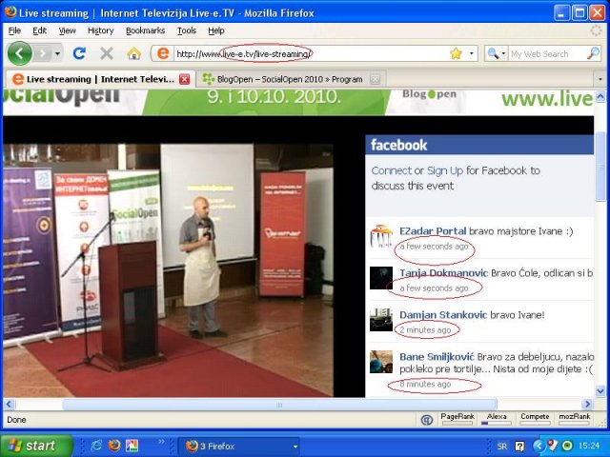This screenshot has width=610, height=457.
Task: Open the back/forward history dropdown arrow
Action: (57, 53)
